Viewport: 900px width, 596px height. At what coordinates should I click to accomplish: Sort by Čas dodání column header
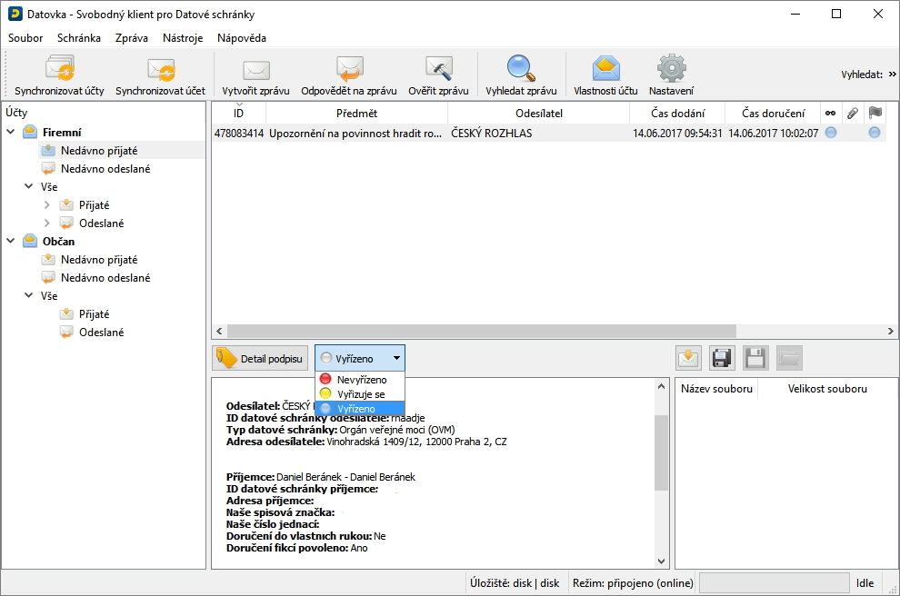point(677,113)
